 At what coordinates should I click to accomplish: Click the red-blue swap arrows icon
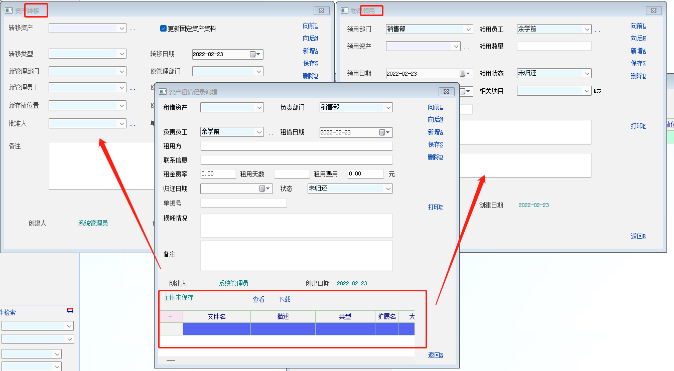70,310
